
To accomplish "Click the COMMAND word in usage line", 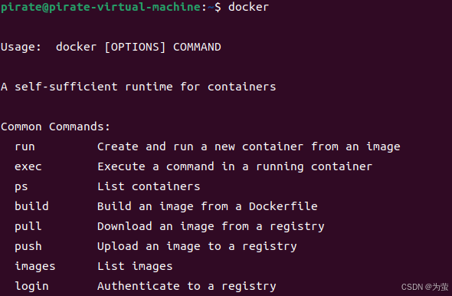I will [x=197, y=47].
